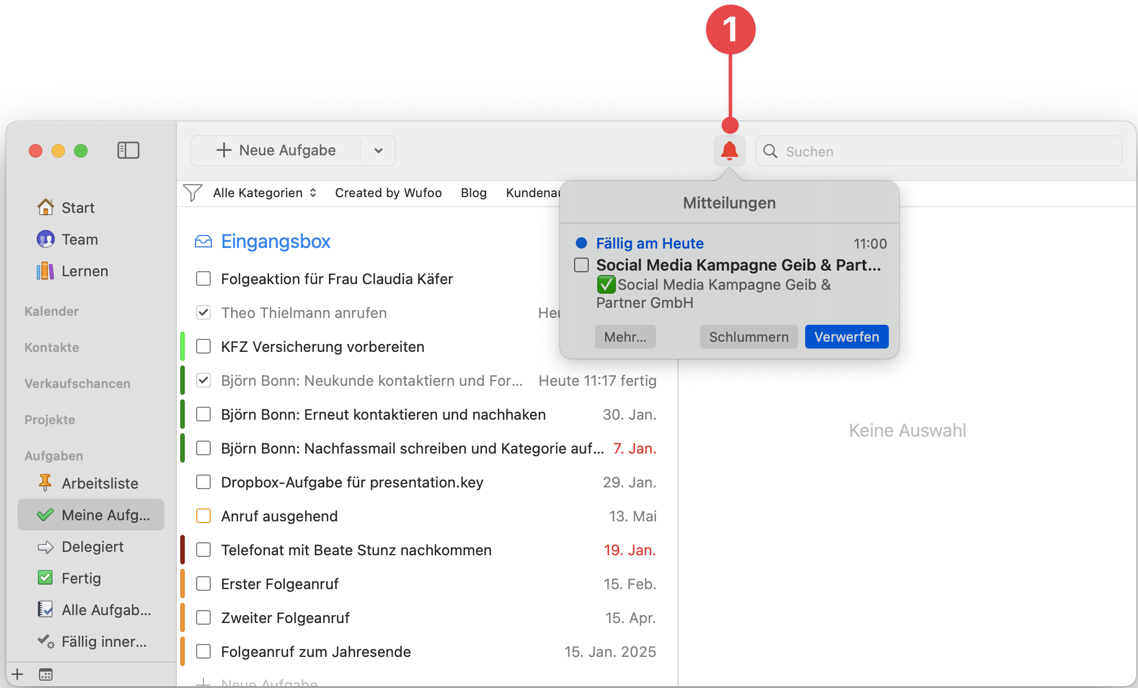Open Fällig inner... smart list icon
1138x688 pixels.
coord(46,642)
